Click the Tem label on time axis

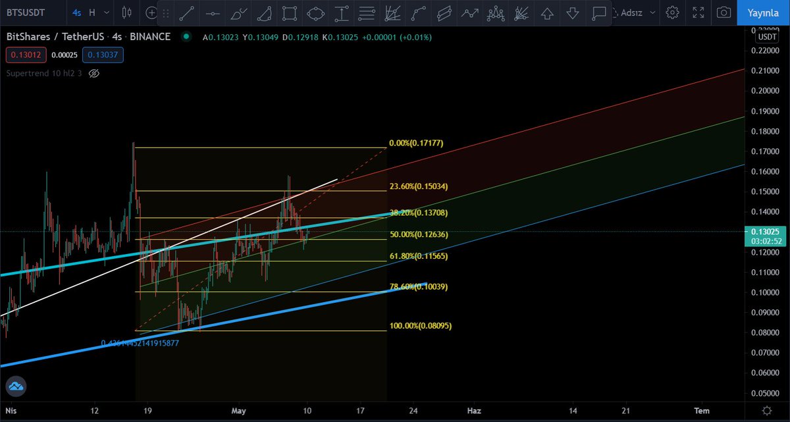[x=702, y=410]
